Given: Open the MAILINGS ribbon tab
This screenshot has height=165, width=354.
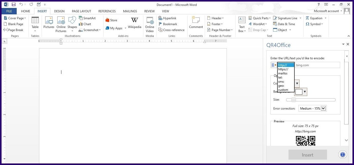Looking at the screenshot, I should (x=130, y=11).
